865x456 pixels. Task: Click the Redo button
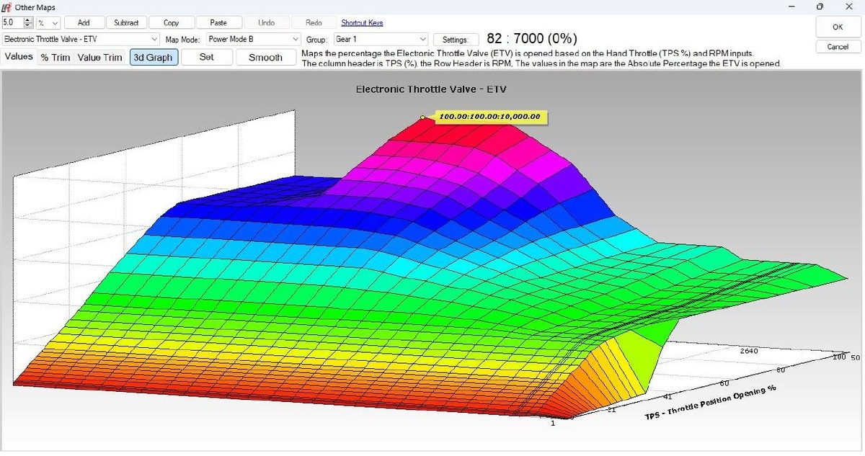tap(314, 22)
